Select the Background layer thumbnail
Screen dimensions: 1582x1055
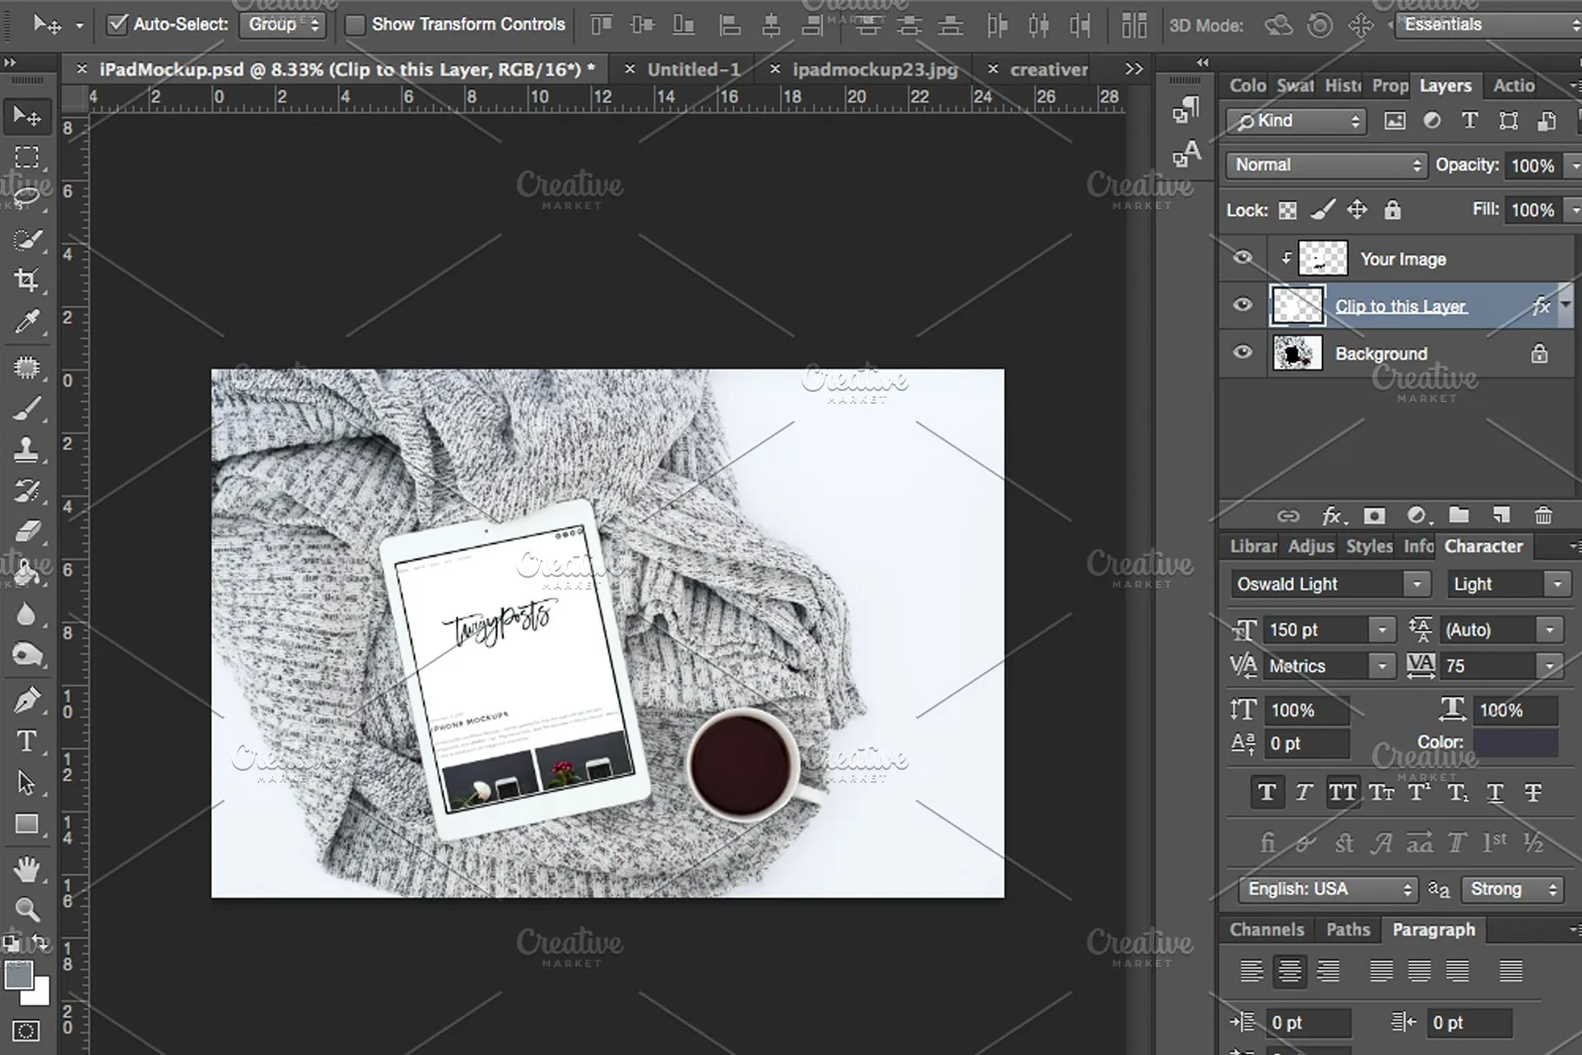click(1298, 353)
